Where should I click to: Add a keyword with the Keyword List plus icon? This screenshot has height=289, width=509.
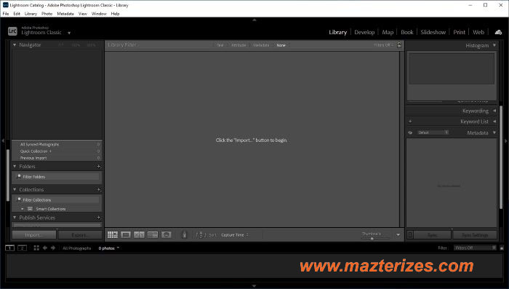pyautogui.click(x=410, y=122)
